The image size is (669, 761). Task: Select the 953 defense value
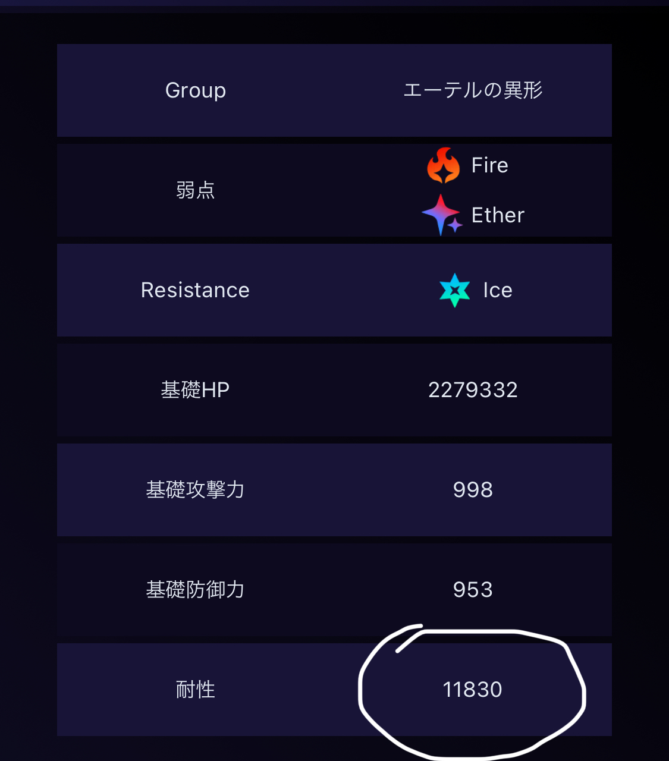click(x=473, y=590)
